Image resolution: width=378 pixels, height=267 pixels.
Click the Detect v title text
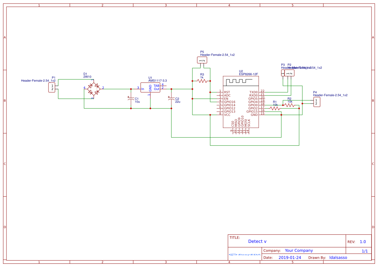pos(257,241)
